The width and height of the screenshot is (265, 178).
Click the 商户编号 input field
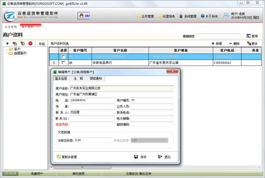click(x=152, y=101)
